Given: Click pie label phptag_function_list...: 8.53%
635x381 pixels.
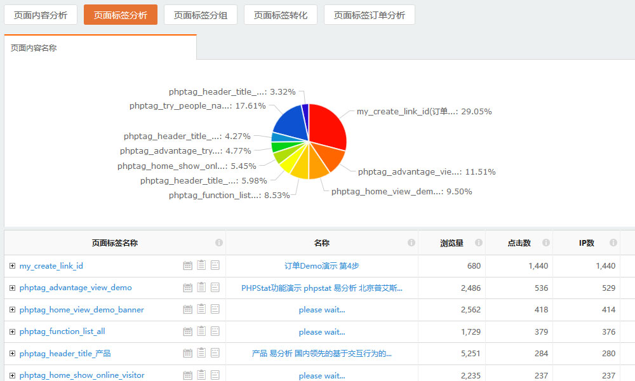Looking at the screenshot, I should [229, 195].
